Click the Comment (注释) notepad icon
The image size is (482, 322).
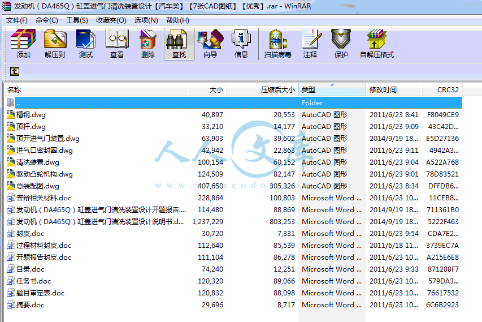point(312,39)
